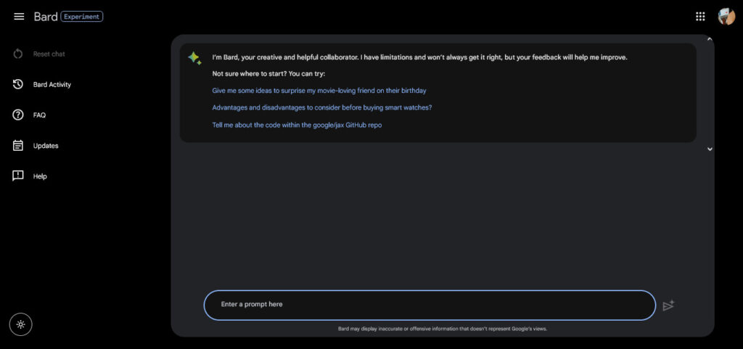Image resolution: width=743 pixels, height=349 pixels.
Task: Click the Help feedback icon
Action: pyautogui.click(x=18, y=176)
